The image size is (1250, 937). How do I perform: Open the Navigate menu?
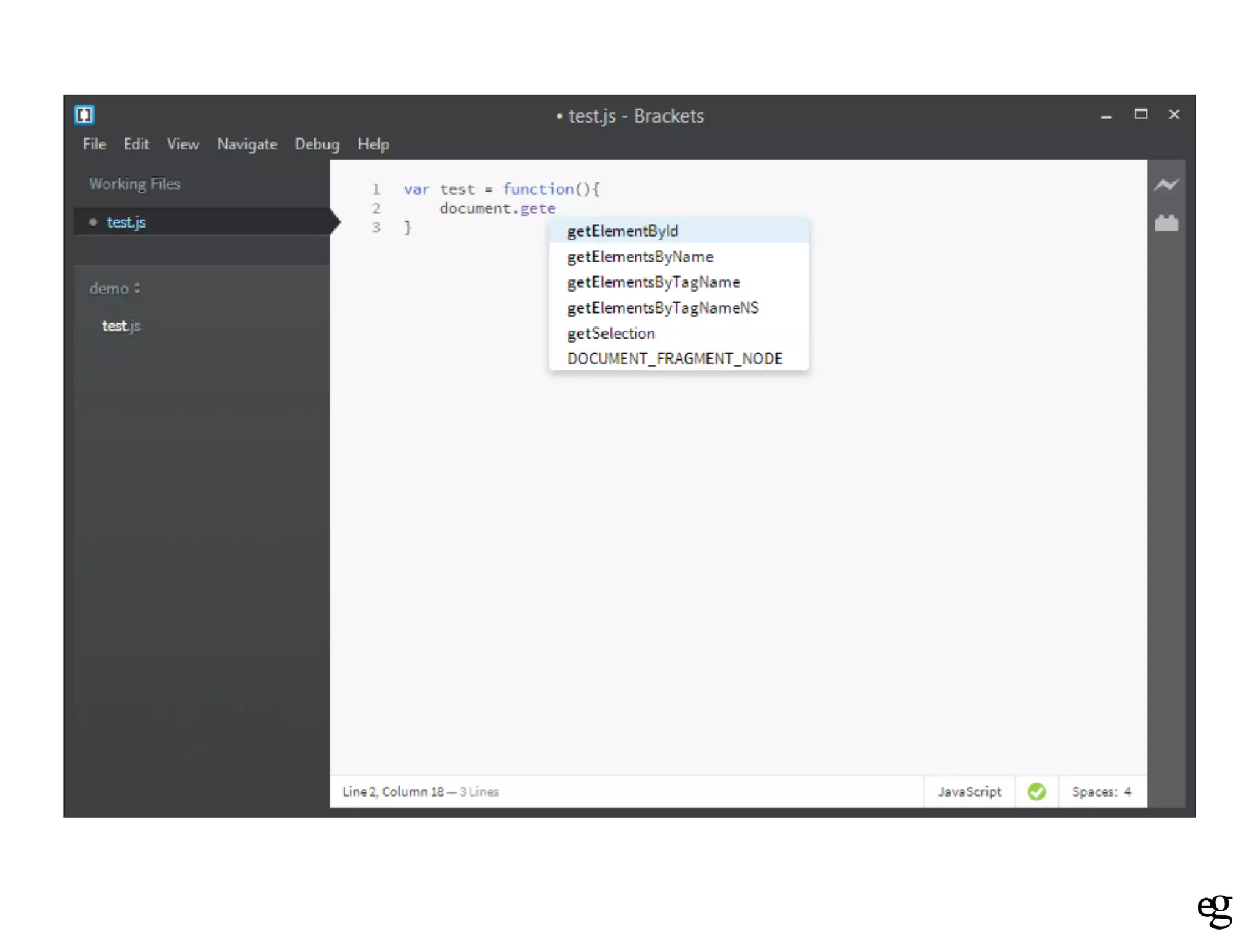(247, 144)
